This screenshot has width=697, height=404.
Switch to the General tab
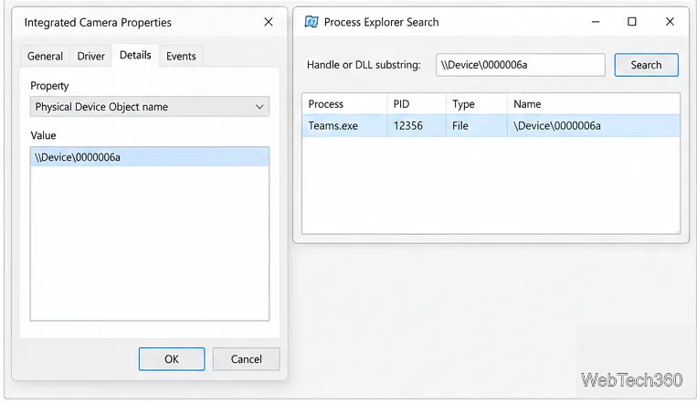point(45,56)
